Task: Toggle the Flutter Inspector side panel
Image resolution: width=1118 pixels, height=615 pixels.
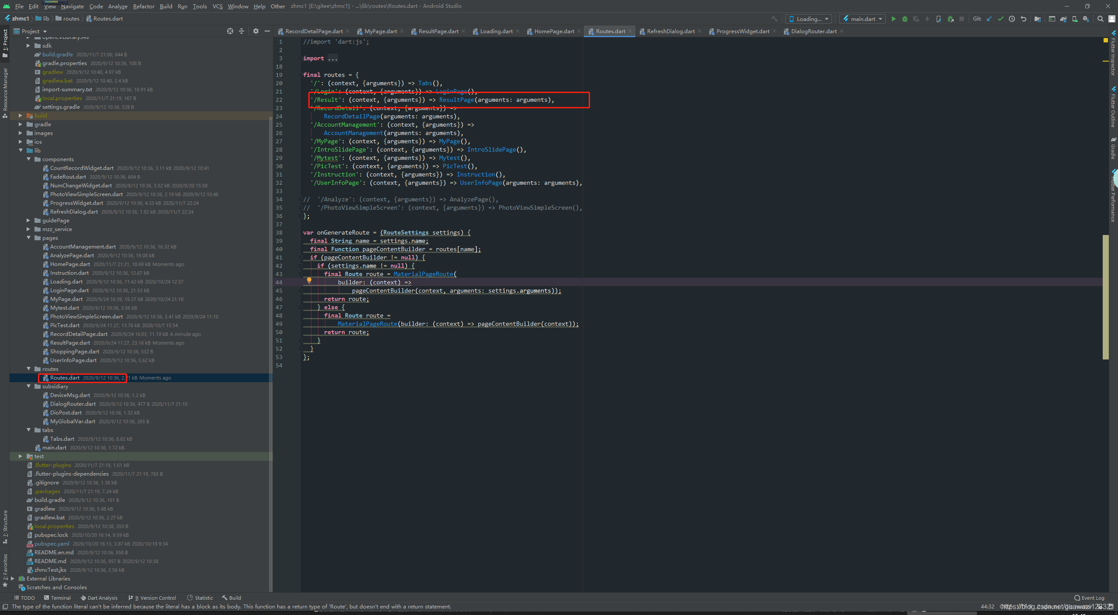Action: [1113, 55]
